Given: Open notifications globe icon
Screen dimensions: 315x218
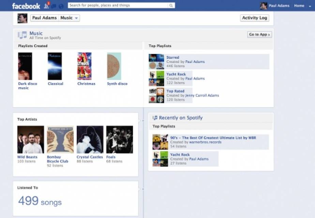Looking at the screenshot, I should coord(60,5).
